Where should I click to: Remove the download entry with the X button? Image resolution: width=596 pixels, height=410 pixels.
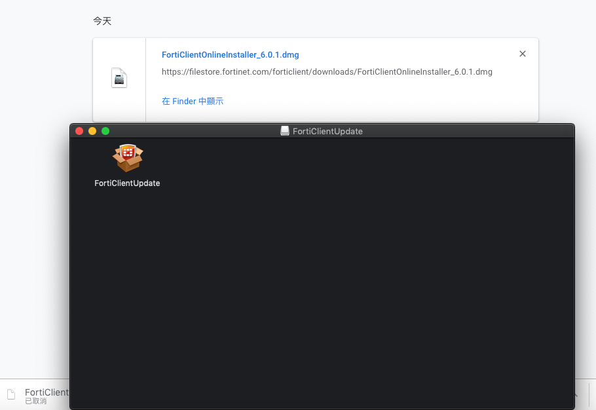[523, 54]
